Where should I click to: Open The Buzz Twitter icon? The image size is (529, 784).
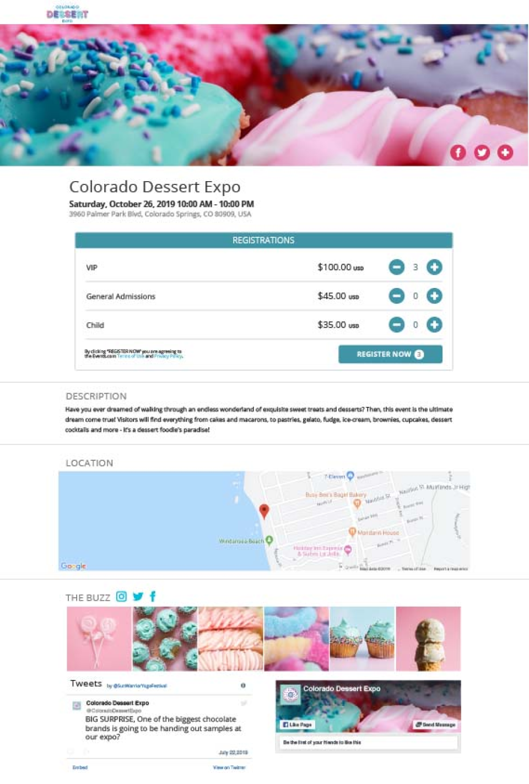(138, 596)
